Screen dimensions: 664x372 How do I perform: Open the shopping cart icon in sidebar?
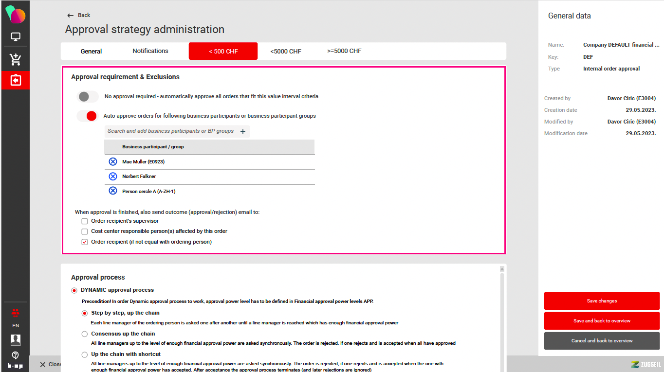(x=16, y=59)
